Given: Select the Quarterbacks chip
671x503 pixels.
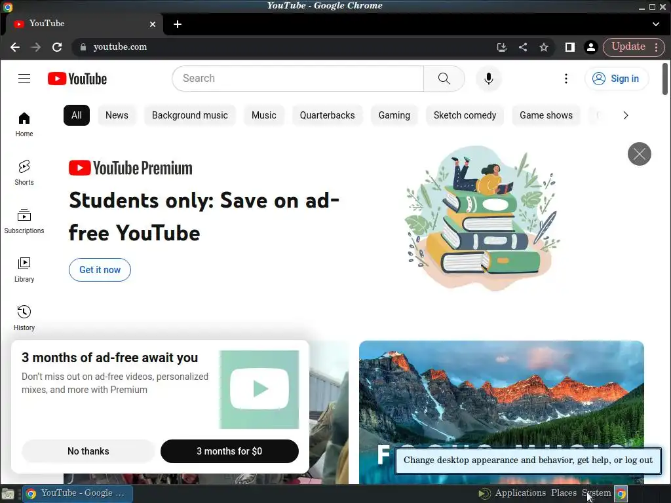Looking at the screenshot, I should (327, 115).
